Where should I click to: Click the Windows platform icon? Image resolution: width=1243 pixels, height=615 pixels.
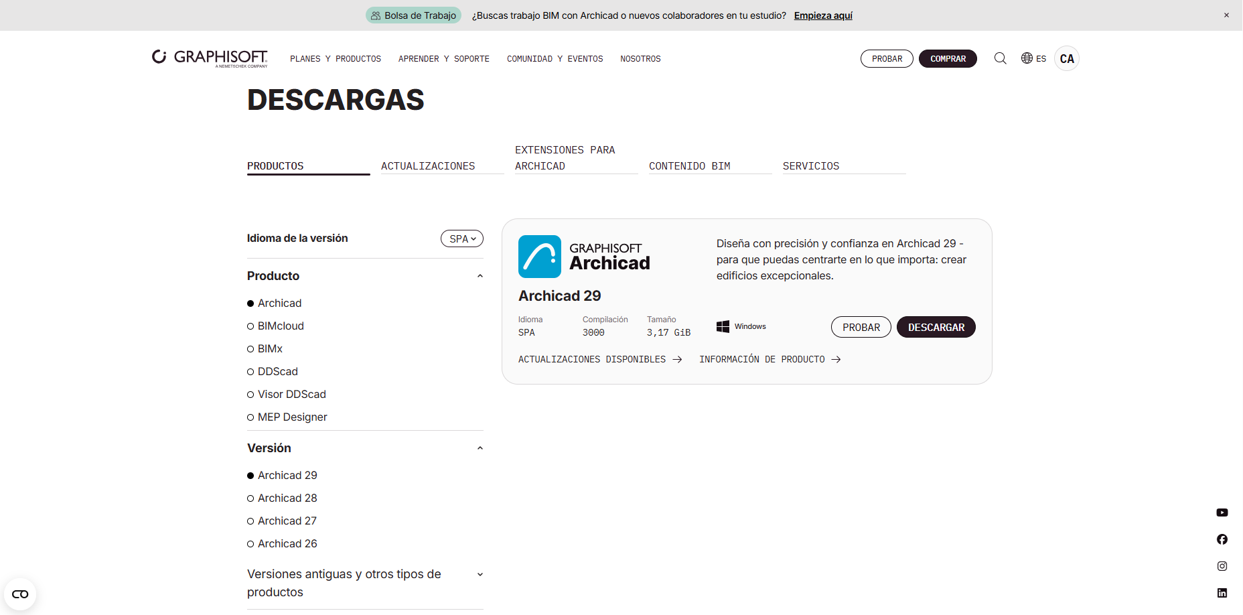[x=723, y=326]
